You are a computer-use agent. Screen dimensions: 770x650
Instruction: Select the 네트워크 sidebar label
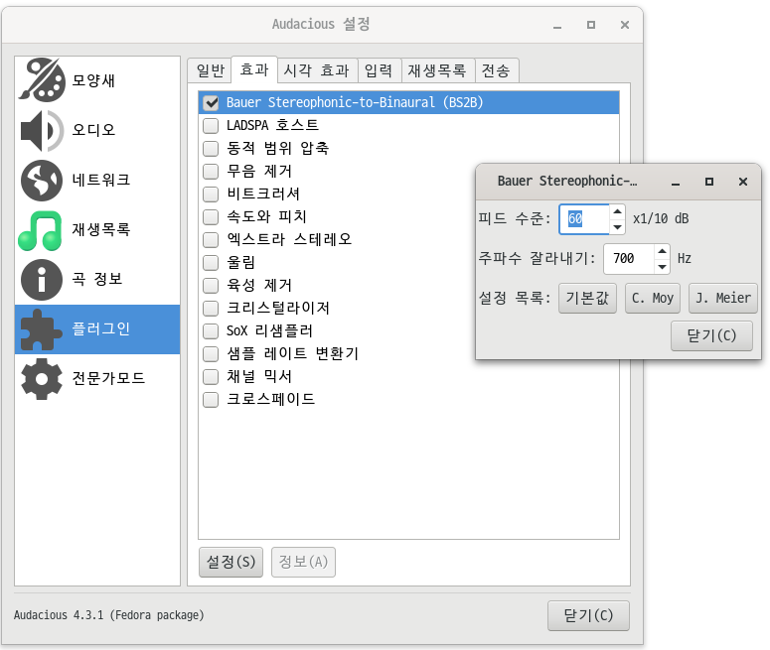click(101, 180)
